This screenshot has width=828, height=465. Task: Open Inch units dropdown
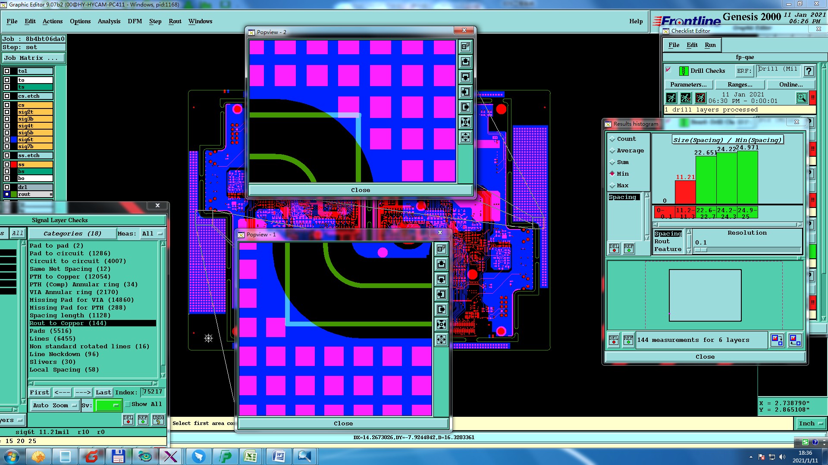(x=810, y=424)
